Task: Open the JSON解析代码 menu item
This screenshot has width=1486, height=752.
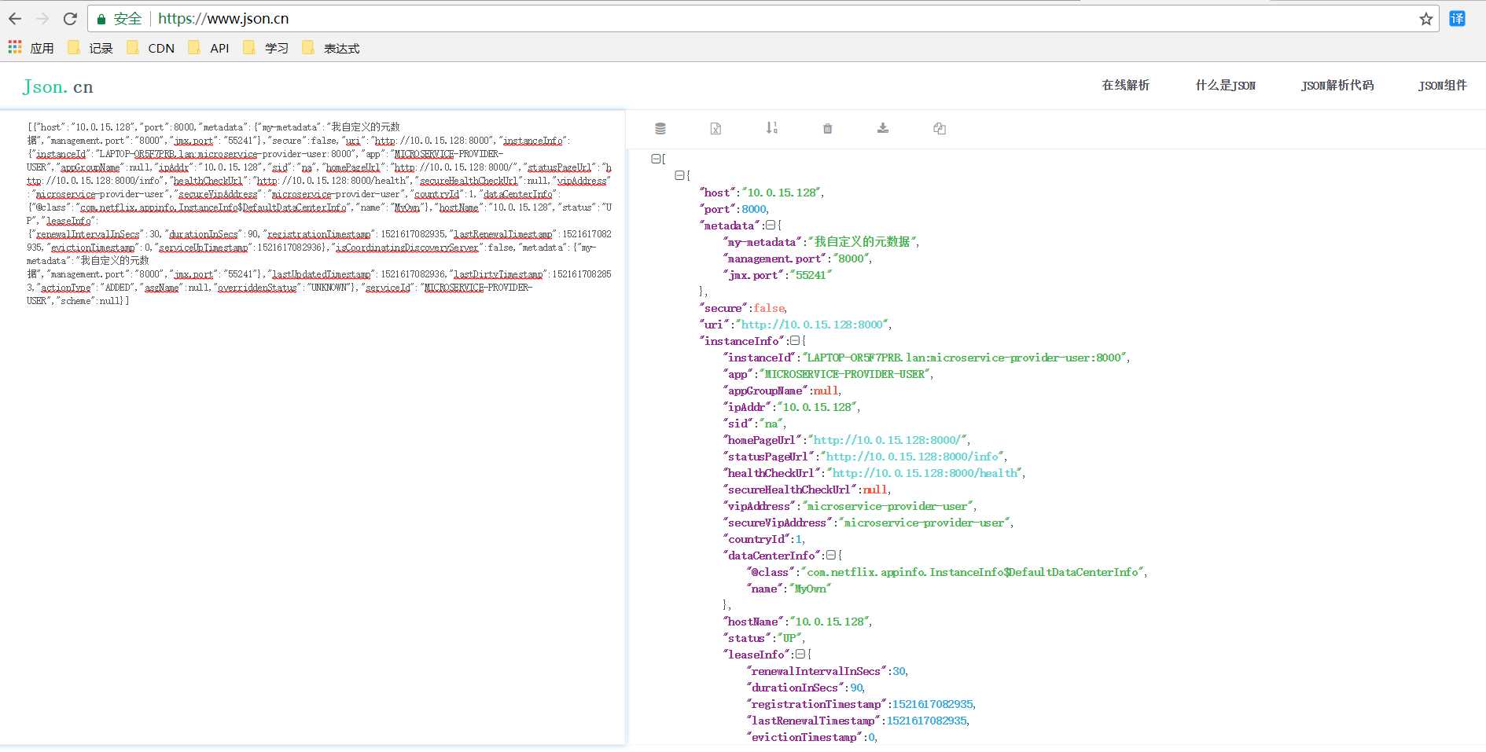Action: 1337,86
